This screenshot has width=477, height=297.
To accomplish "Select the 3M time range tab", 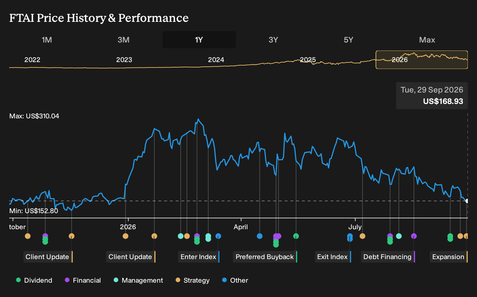I will click(x=123, y=40).
